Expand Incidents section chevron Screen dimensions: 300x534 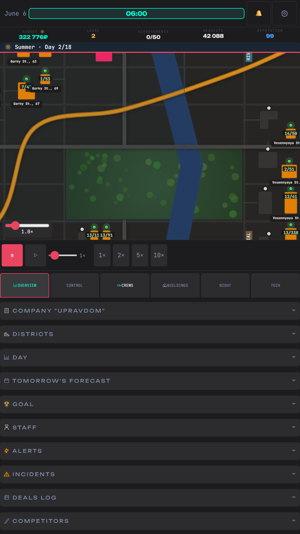(x=294, y=474)
